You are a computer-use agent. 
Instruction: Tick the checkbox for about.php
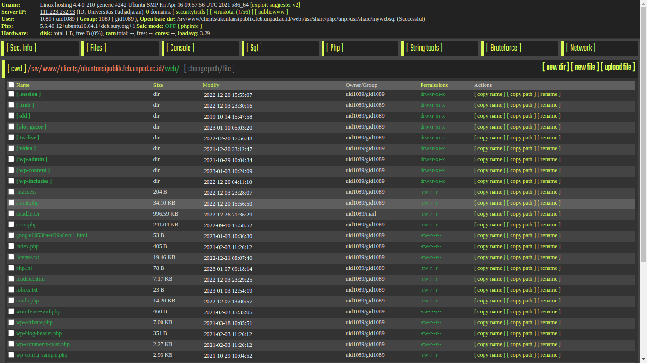click(11, 203)
